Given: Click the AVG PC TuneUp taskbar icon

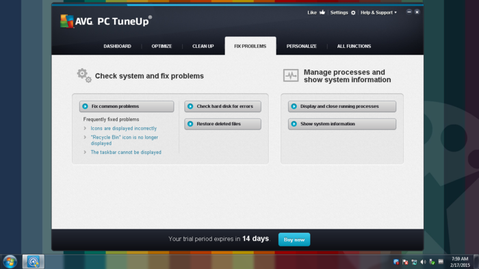Looking at the screenshot, I should click(x=34, y=261).
